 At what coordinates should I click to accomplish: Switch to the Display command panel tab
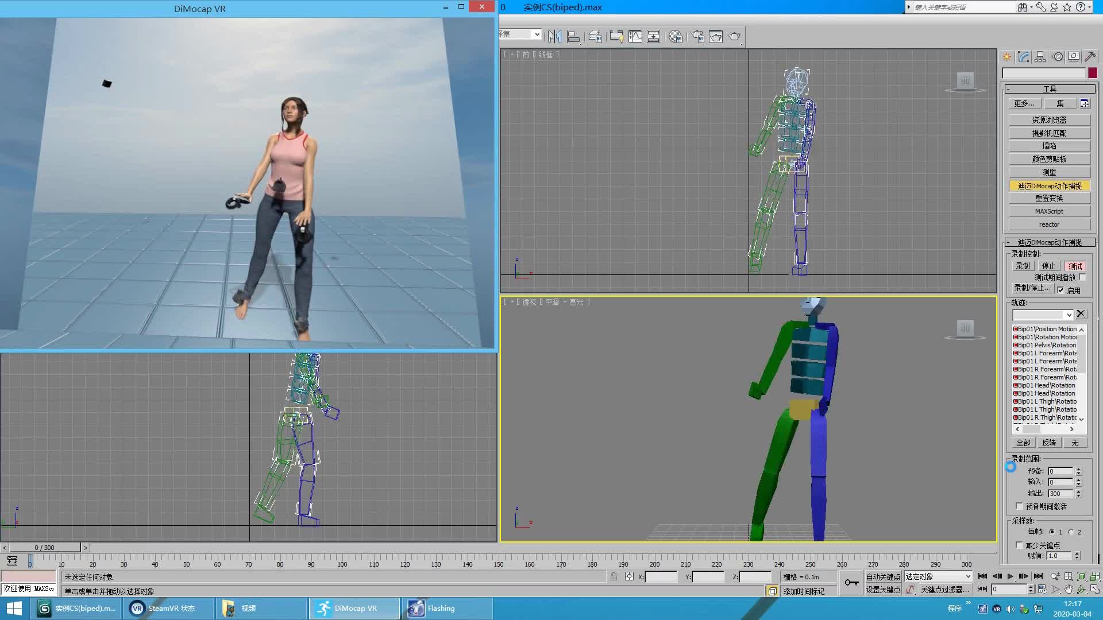pos(1073,56)
